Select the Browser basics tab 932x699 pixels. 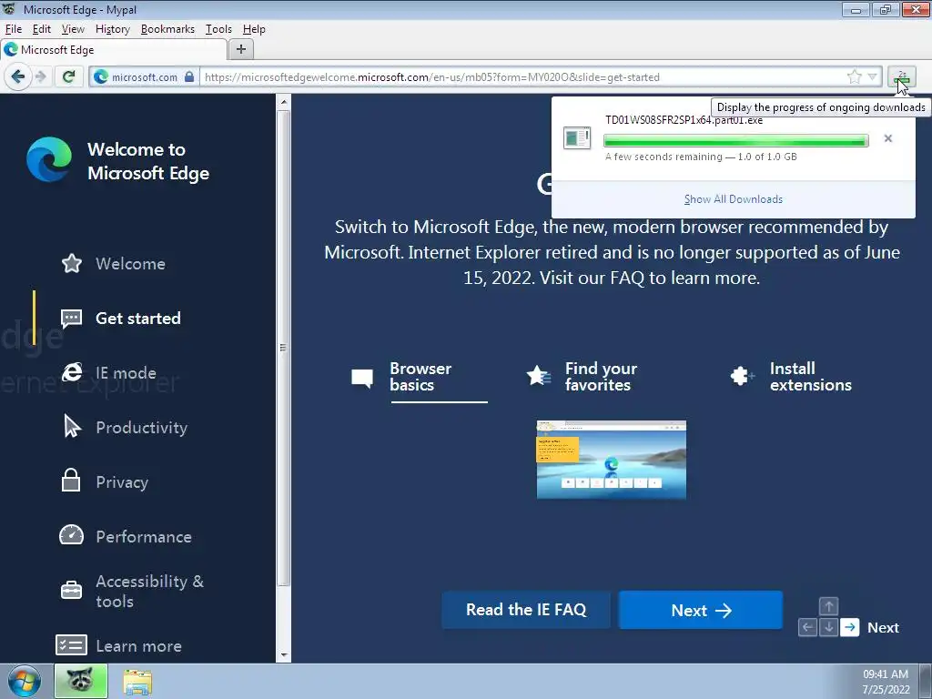coord(420,377)
